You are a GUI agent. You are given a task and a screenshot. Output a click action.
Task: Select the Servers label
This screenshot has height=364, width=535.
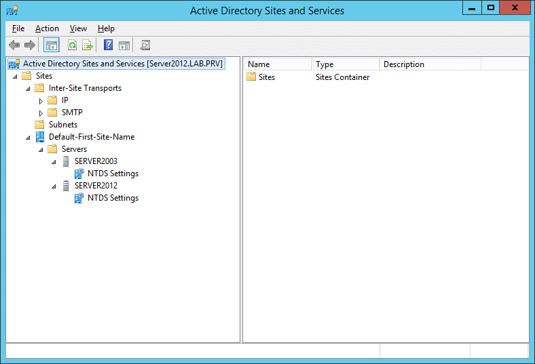tap(74, 149)
